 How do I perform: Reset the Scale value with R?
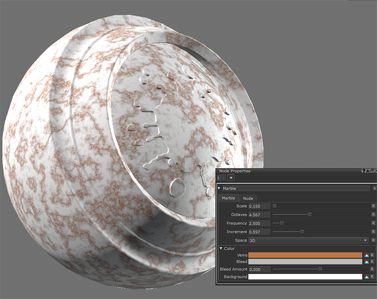pos(373,206)
